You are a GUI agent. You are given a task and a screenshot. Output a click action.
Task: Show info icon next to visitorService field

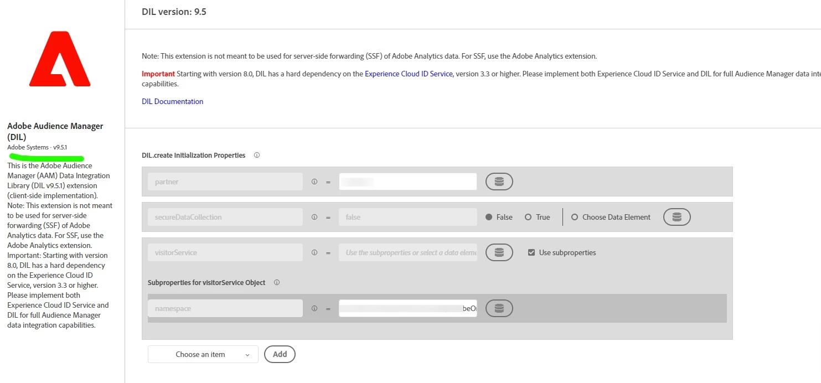pyautogui.click(x=314, y=252)
